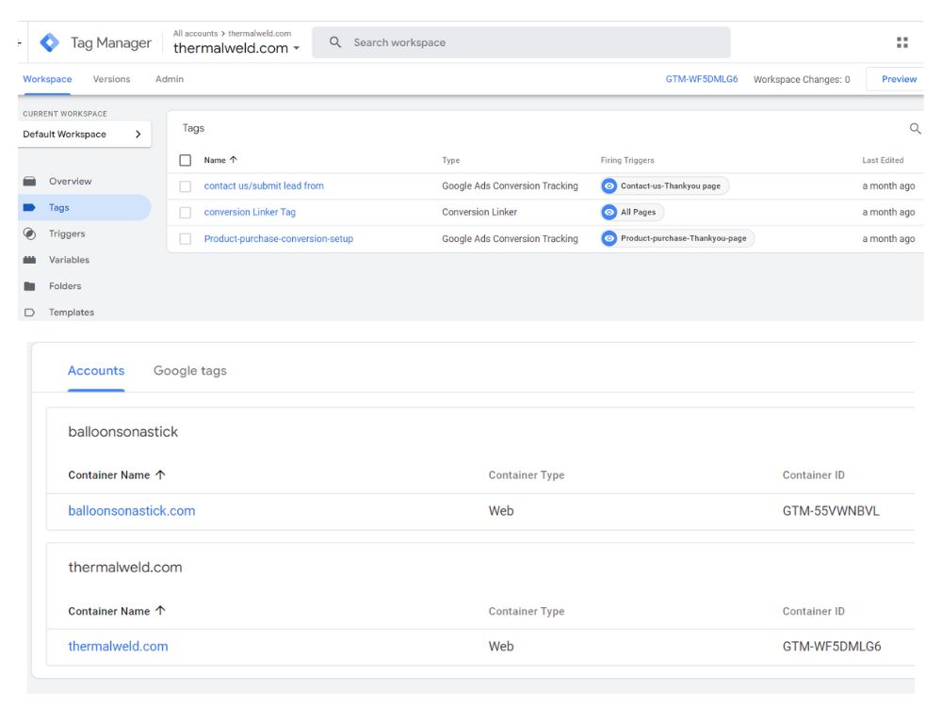Select the Folders sidebar icon
The height and width of the screenshot is (706, 942).
(x=29, y=285)
